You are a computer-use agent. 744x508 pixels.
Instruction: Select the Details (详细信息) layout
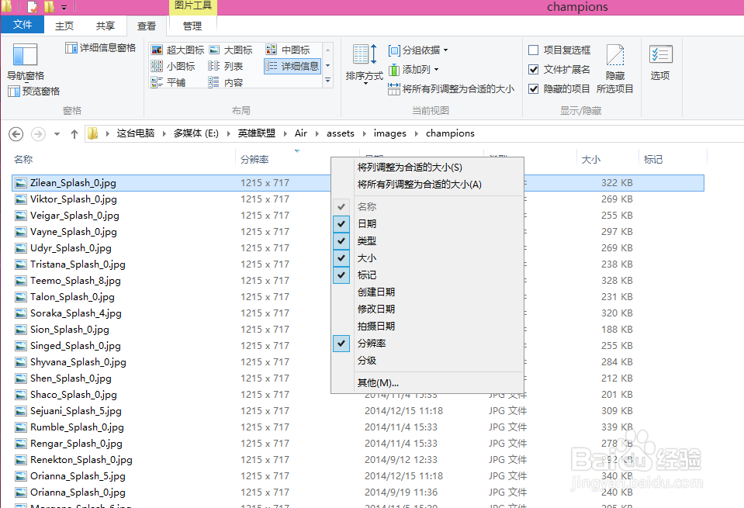point(292,66)
